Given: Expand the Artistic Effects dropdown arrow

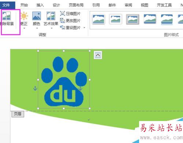Looking at the screenshot, I should coord(52,28).
